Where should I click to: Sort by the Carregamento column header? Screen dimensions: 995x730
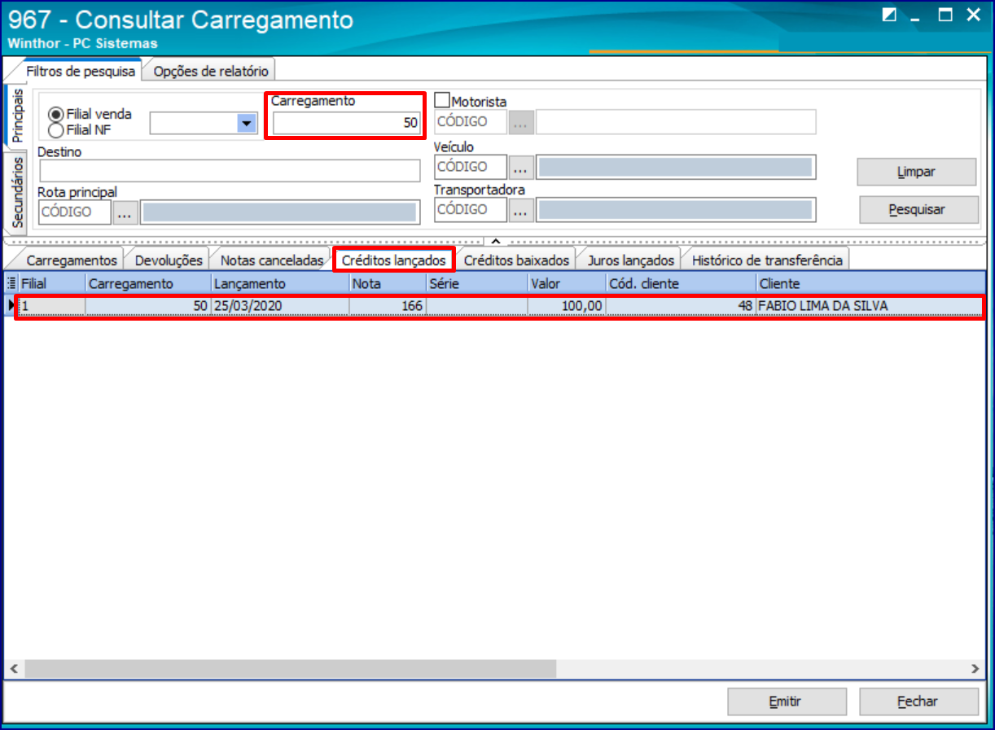[x=148, y=284]
